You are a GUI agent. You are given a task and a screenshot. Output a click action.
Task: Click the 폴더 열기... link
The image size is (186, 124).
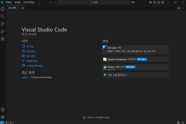(31, 56)
